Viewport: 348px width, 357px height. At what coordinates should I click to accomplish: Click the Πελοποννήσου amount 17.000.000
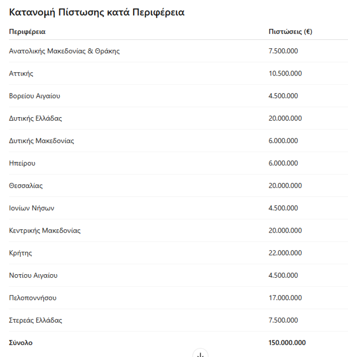point(285,298)
